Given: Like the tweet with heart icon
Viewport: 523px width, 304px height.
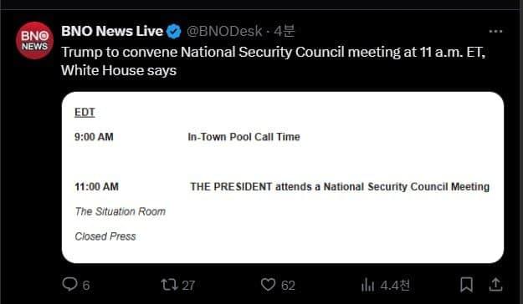Looking at the screenshot, I should tap(268, 285).
